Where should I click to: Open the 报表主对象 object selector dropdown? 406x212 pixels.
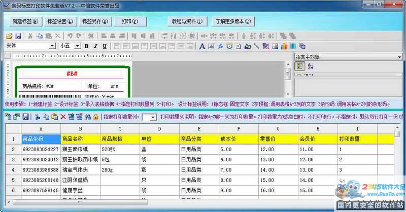click(399, 57)
